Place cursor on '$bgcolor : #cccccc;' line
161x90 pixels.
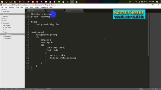42,14
